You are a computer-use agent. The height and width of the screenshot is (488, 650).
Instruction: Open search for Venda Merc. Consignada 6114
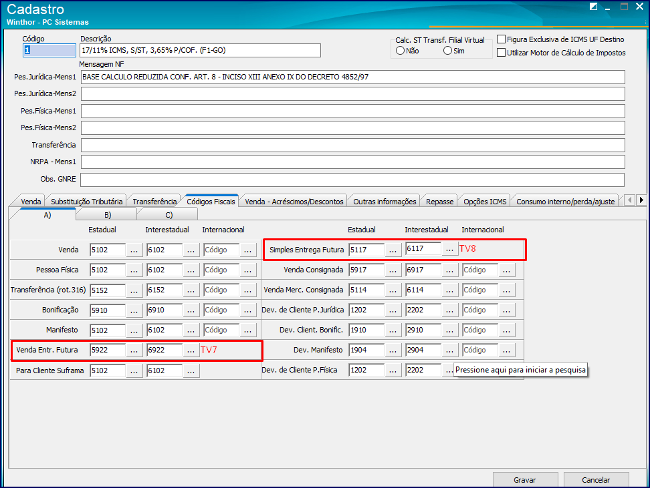[449, 290]
